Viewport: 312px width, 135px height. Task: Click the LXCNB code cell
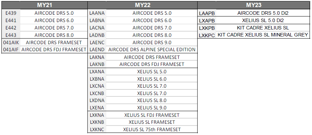coord(97,93)
